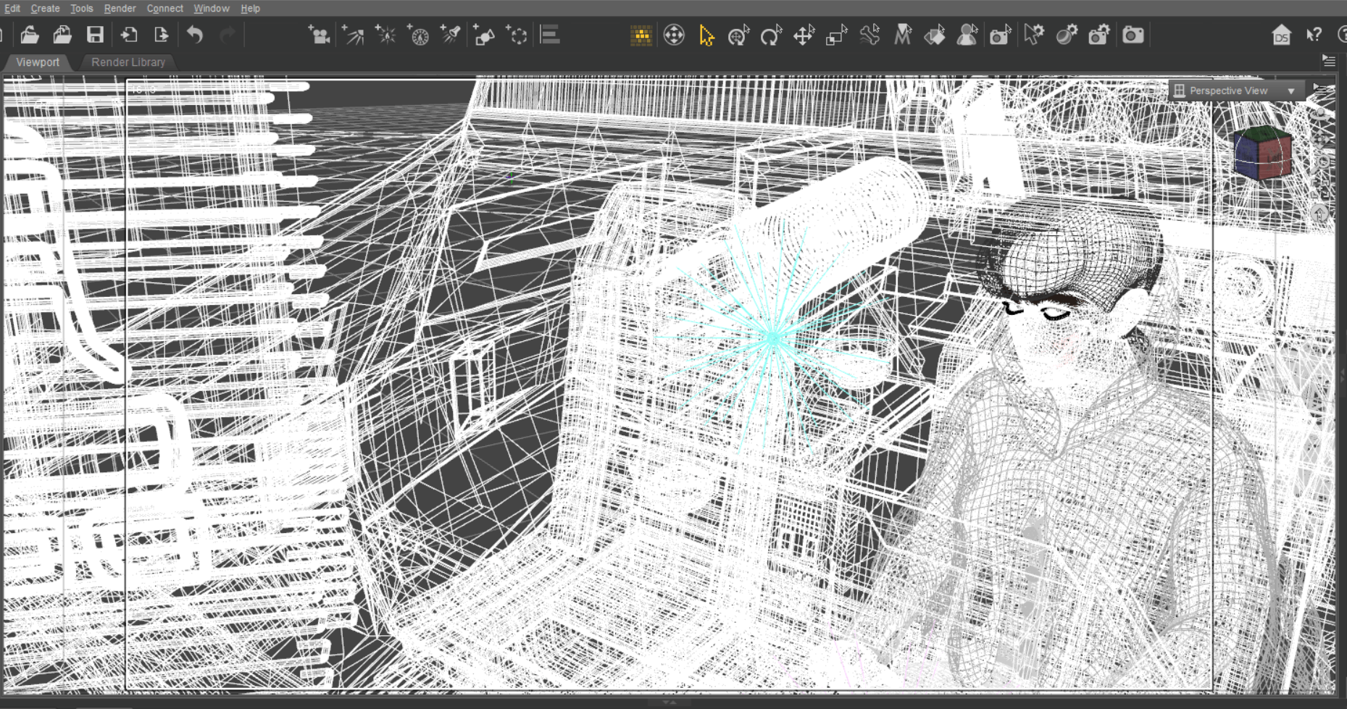
Task: Click the Export file icon
Action: click(x=161, y=35)
